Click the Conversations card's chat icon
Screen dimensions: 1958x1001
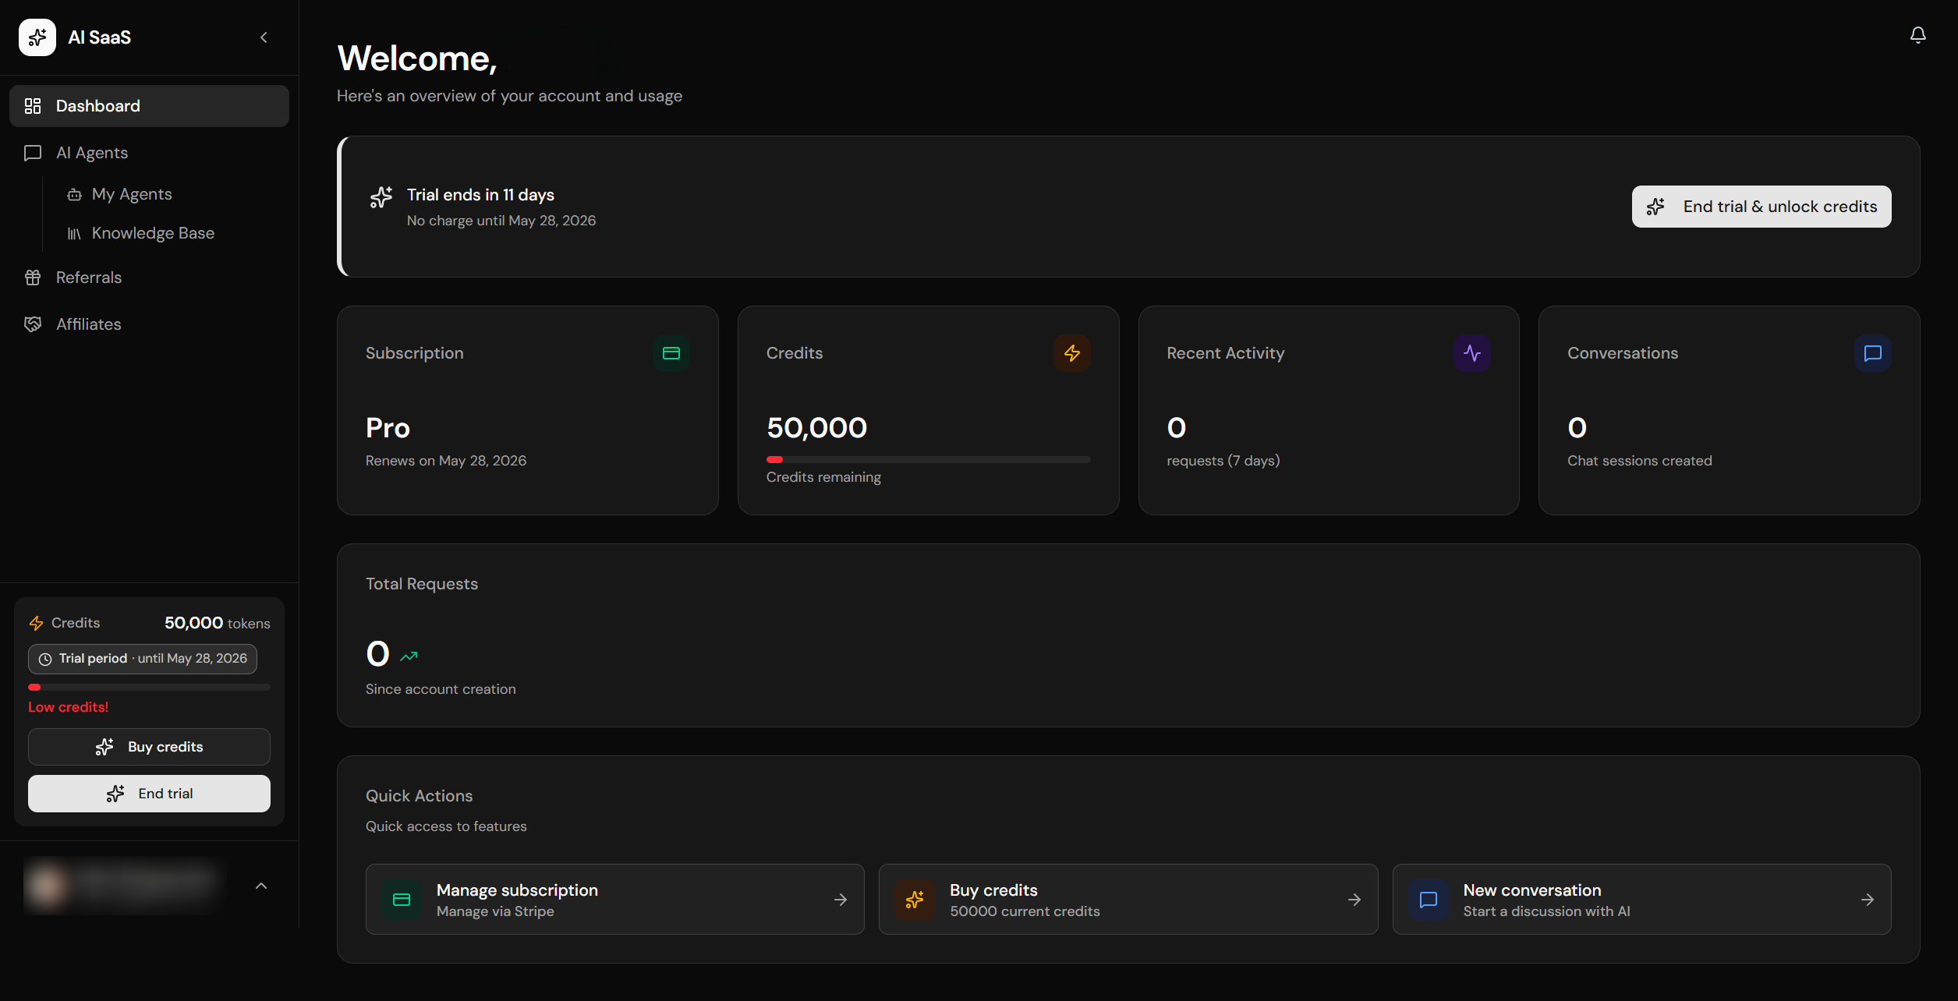(1873, 353)
